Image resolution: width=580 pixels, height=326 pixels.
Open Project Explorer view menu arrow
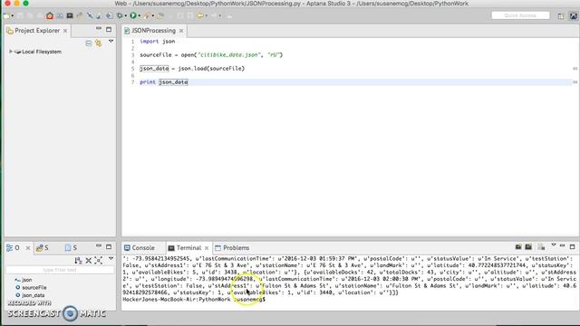click(111, 42)
